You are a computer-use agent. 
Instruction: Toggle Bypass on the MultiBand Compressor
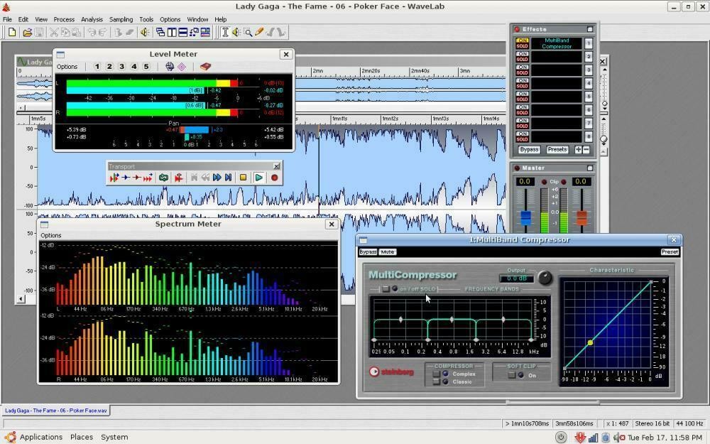coord(368,251)
